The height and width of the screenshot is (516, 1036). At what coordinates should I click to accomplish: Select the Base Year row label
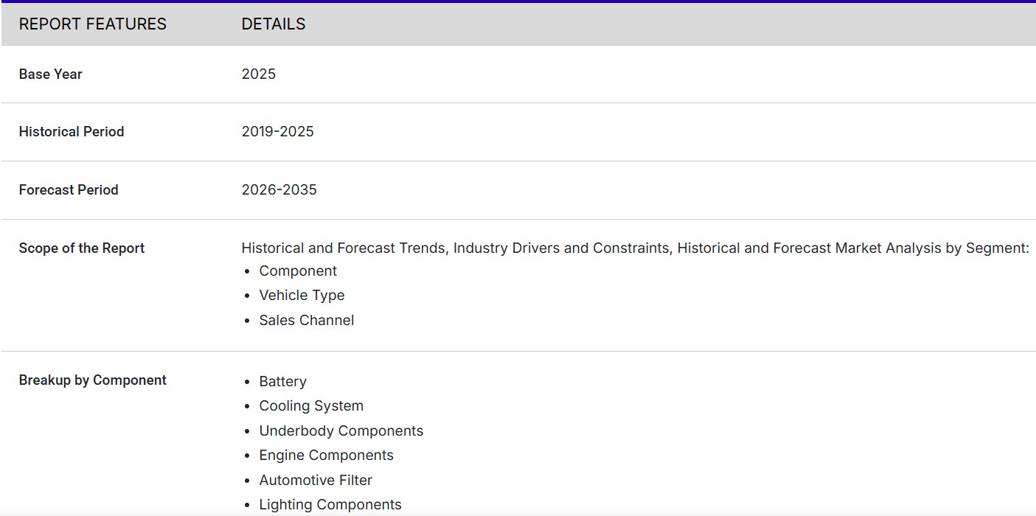pos(50,74)
